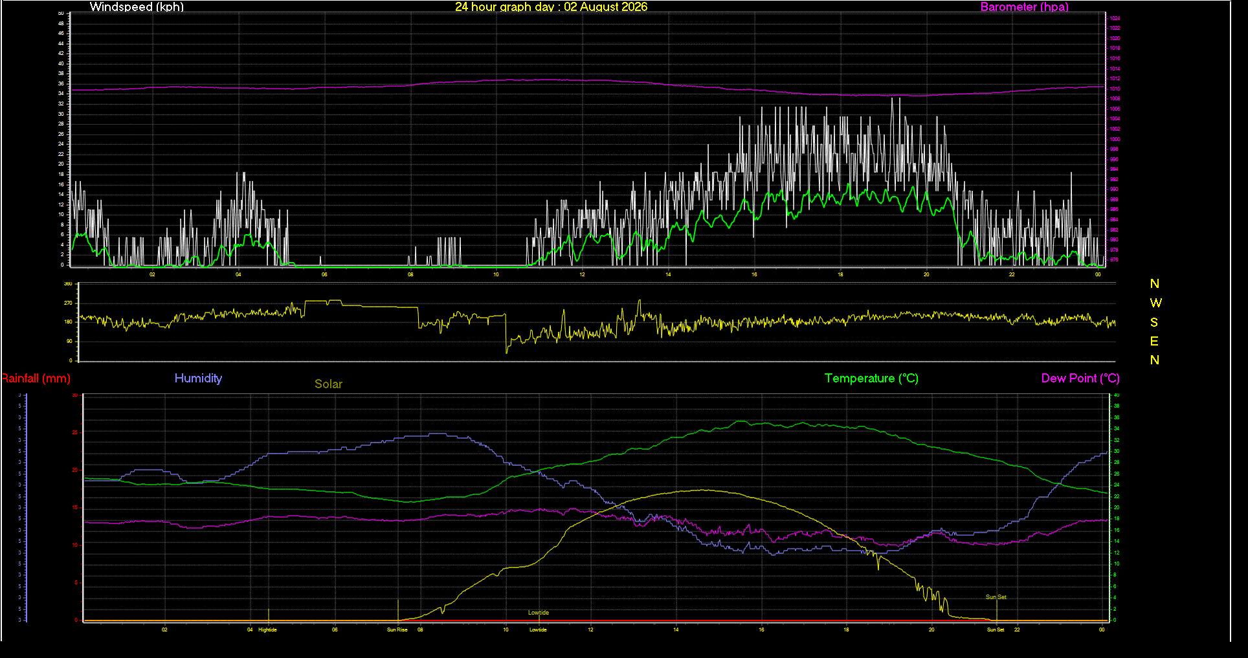The image size is (1248, 658).
Task: Click the '180' wind direction axis value
Action: point(68,322)
